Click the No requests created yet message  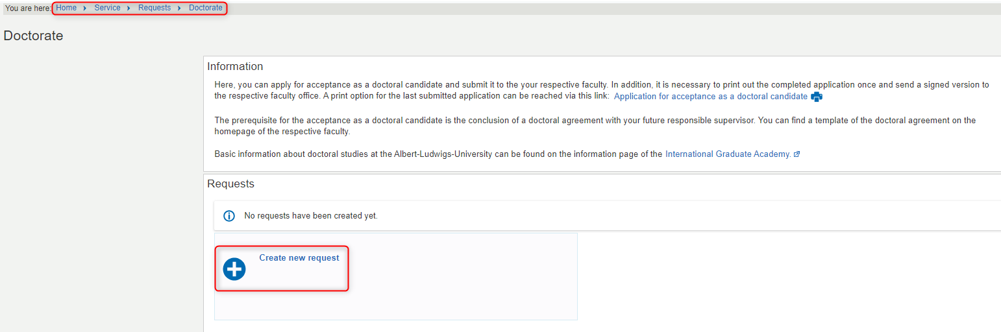point(311,216)
